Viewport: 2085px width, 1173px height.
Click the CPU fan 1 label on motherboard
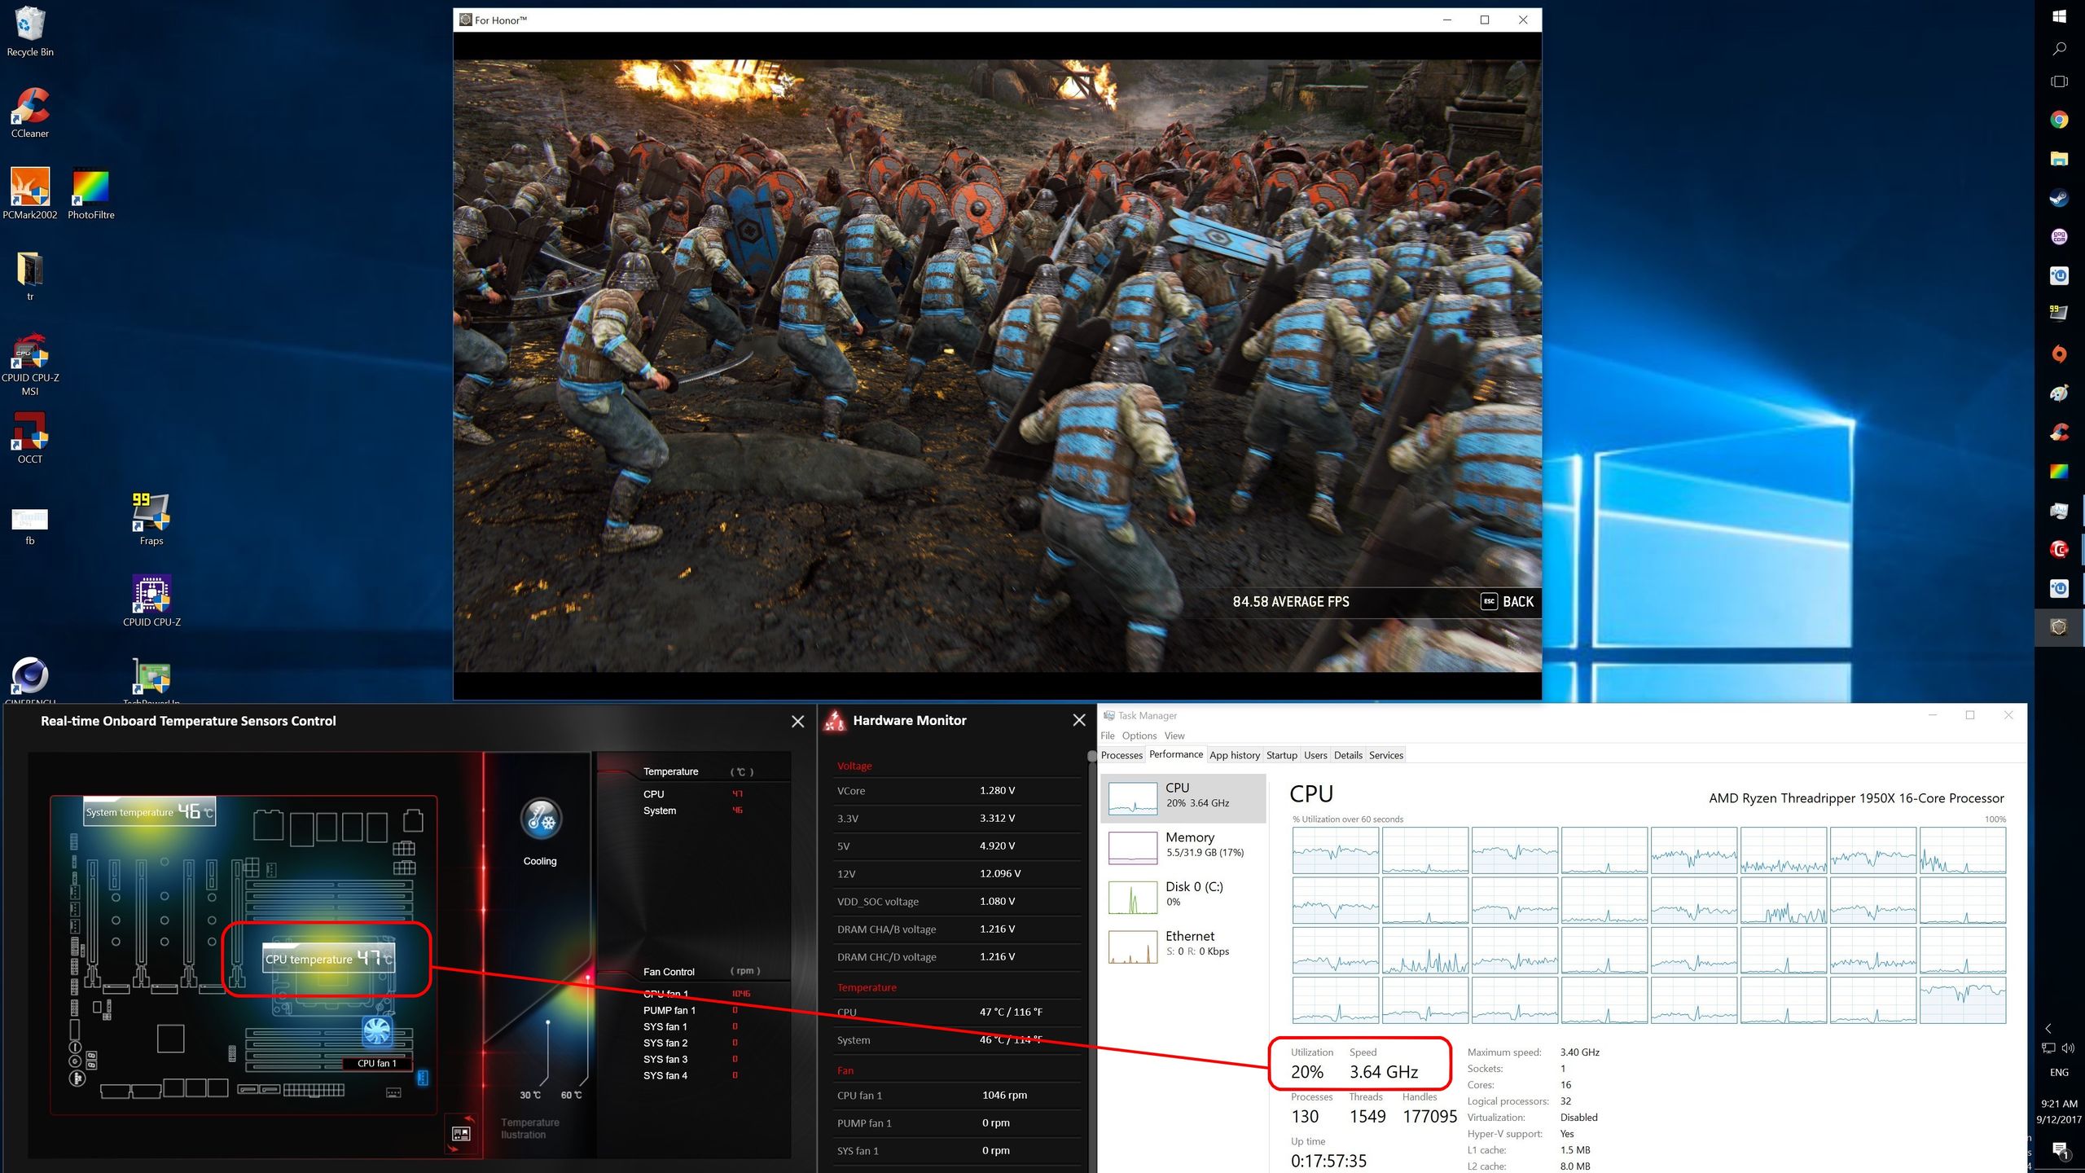pos(377,1063)
